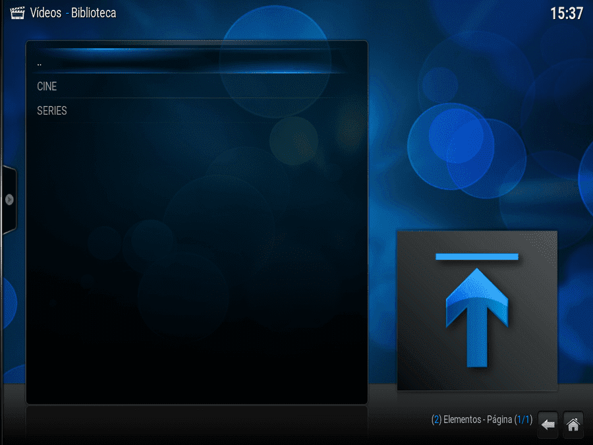Image resolution: width=593 pixels, height=445 pixels.
Task: Click the round knob on the side tab
Action: (9, 199)
